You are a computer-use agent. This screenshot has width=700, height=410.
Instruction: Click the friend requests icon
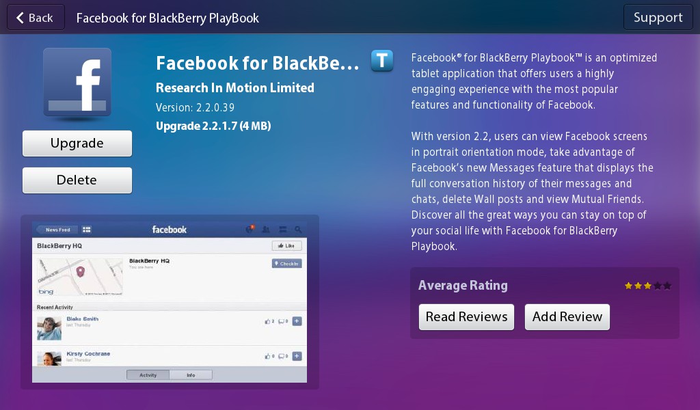pos(267,230)
